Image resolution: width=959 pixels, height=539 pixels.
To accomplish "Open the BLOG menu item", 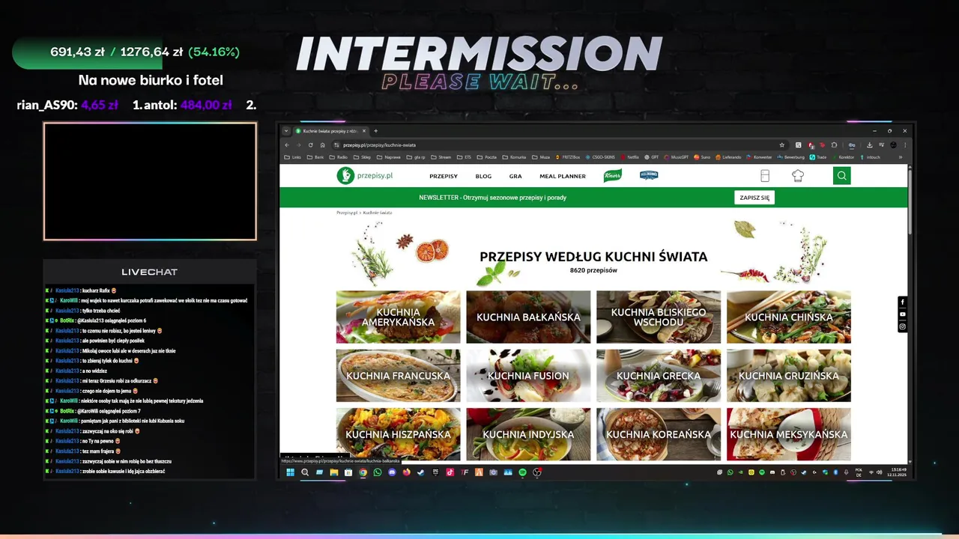I will click(x=483, y=177).
